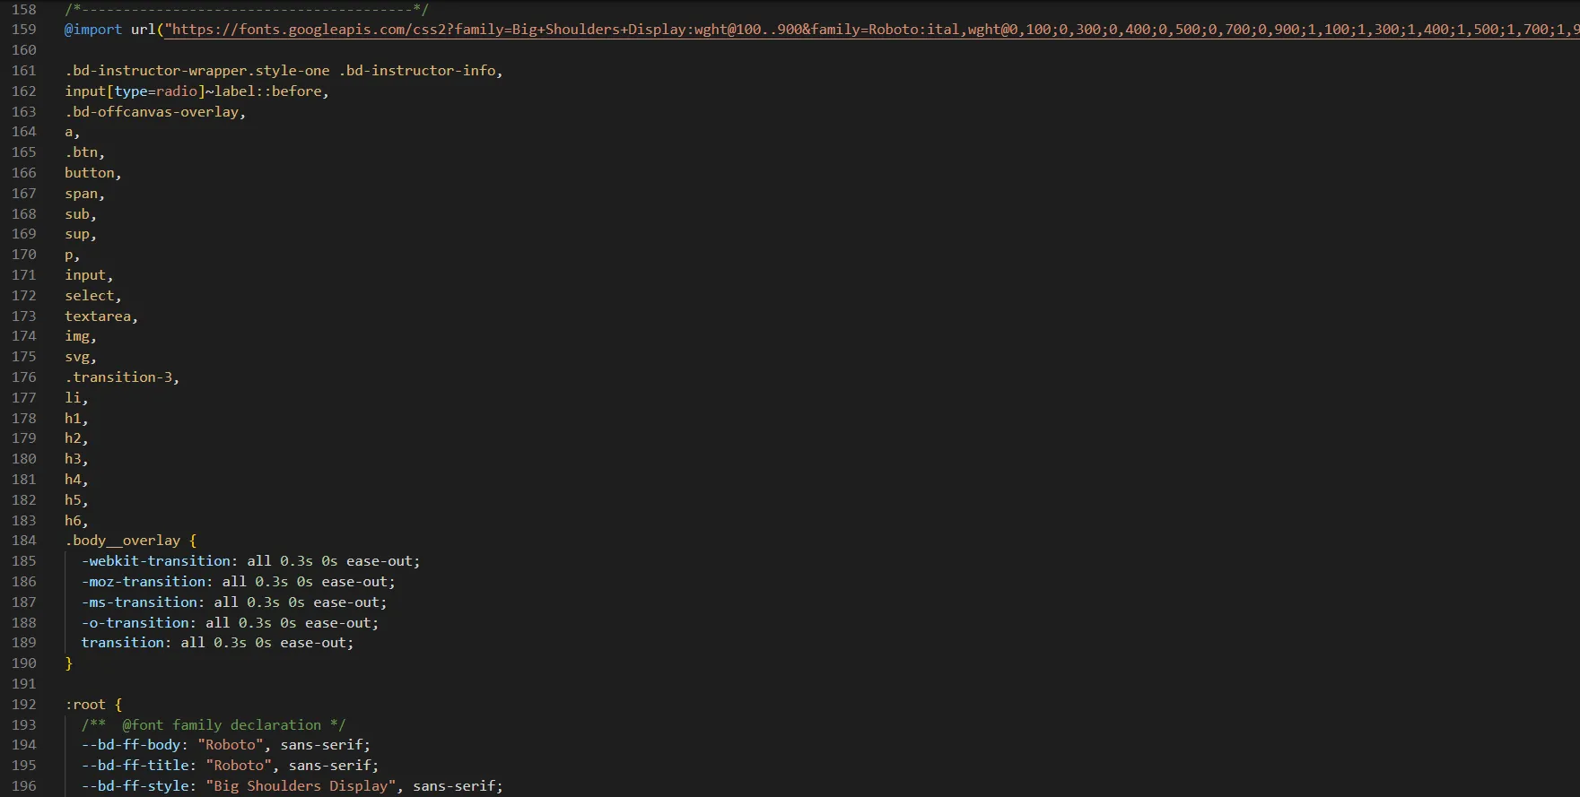Click the "Big Shoulders Display" string value
The height and width of the screenshot is (797, 1580).
[x=301, y=786]
